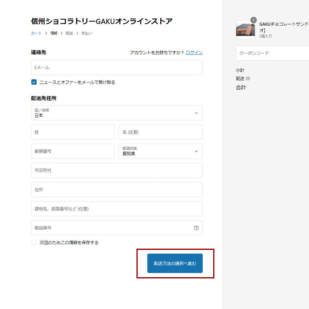
Task: Click the shipping help icon next to 配送
Action: 248,78
